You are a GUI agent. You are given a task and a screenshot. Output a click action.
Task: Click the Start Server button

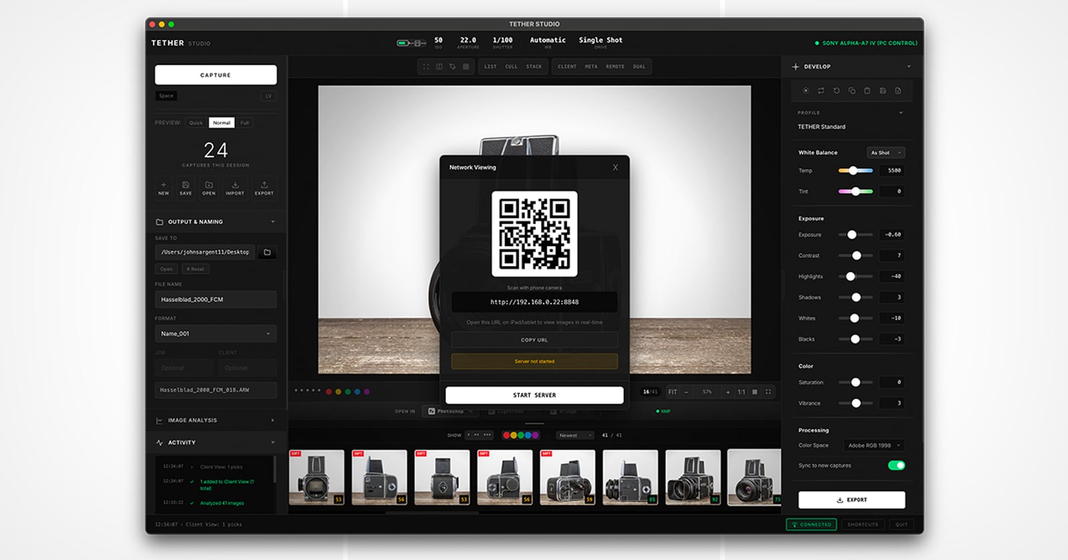[535, 395]
